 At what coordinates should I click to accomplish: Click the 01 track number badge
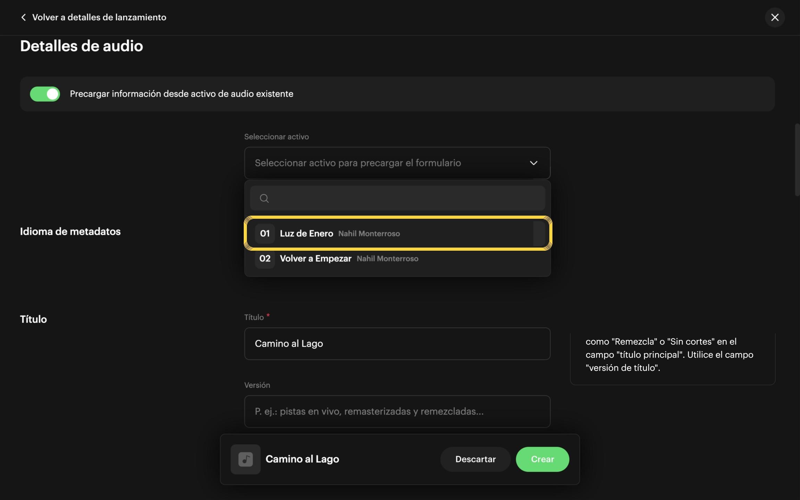(x=265, y=234)
